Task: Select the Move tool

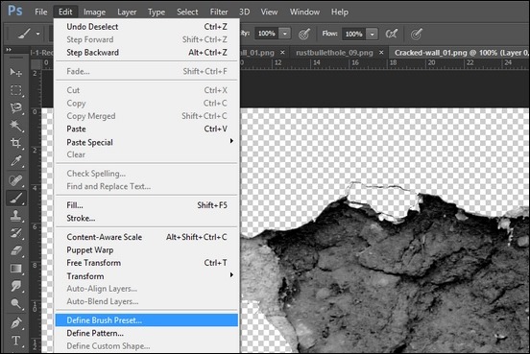Action: (15, 72)
